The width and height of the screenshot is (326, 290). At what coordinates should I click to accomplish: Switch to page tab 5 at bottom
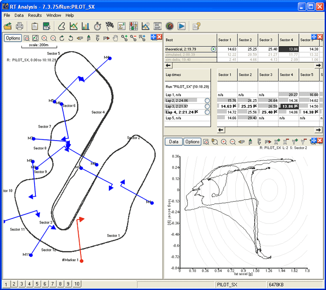37,284
